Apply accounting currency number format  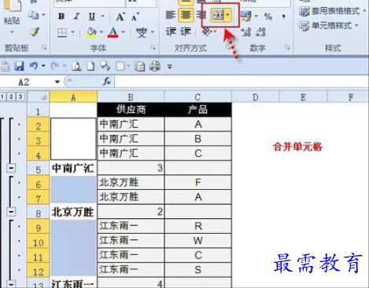click(246, 16)
